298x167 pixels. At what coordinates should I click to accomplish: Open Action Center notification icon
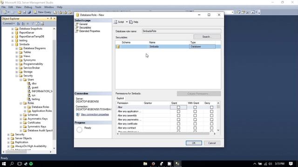click(x=291, y=164)
